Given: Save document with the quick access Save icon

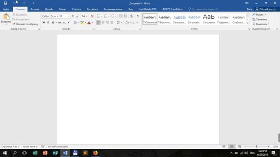Looking at the screenshot, I should [x=6, y=3].
